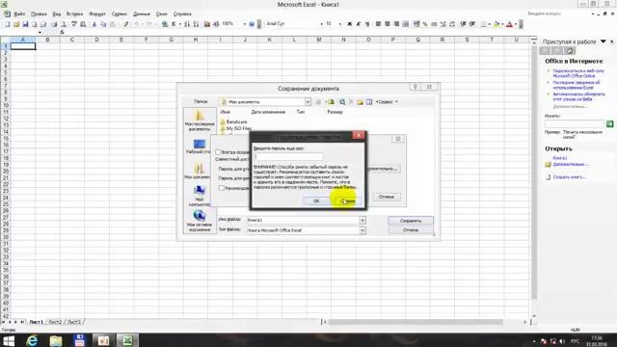Click the Fill Color bucket swatch
Viewport: 617px width, 347px height.
(x=497, y=24)
